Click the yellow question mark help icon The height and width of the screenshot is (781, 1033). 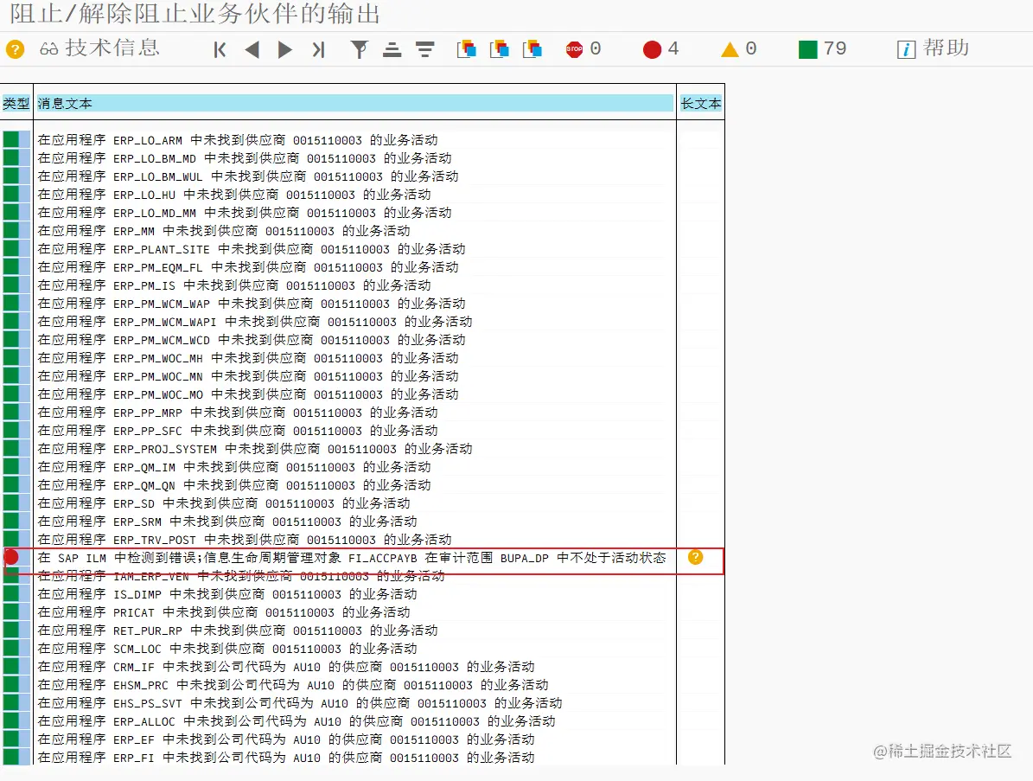coord(15,49)
